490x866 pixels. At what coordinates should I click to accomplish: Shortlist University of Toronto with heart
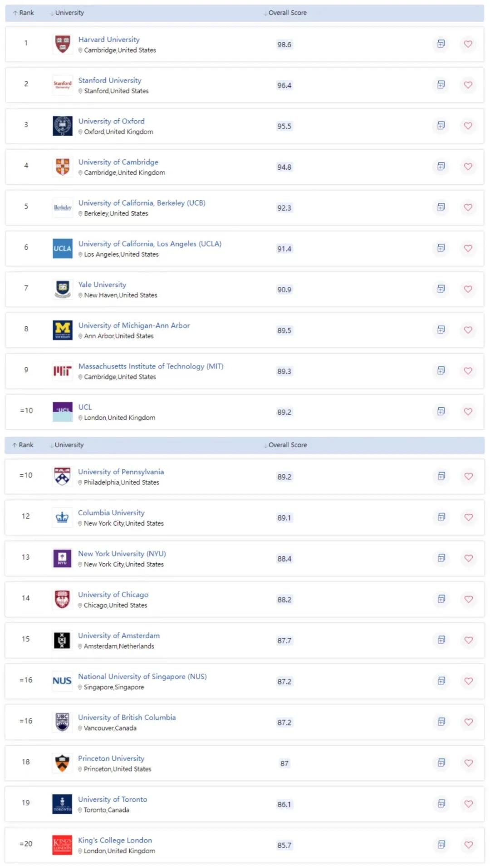coord(468,804)
